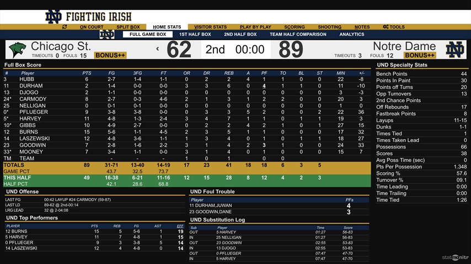Click the possession arrow beside score 62

click(x=158, y=50)
